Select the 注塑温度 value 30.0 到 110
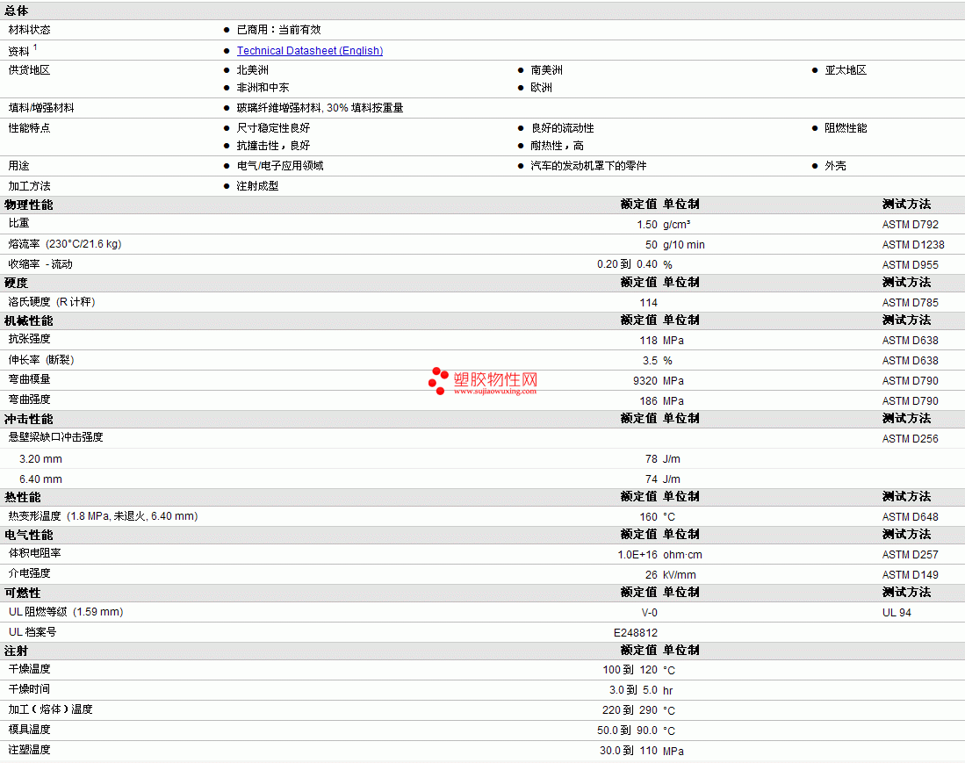 tap(629, 751)
